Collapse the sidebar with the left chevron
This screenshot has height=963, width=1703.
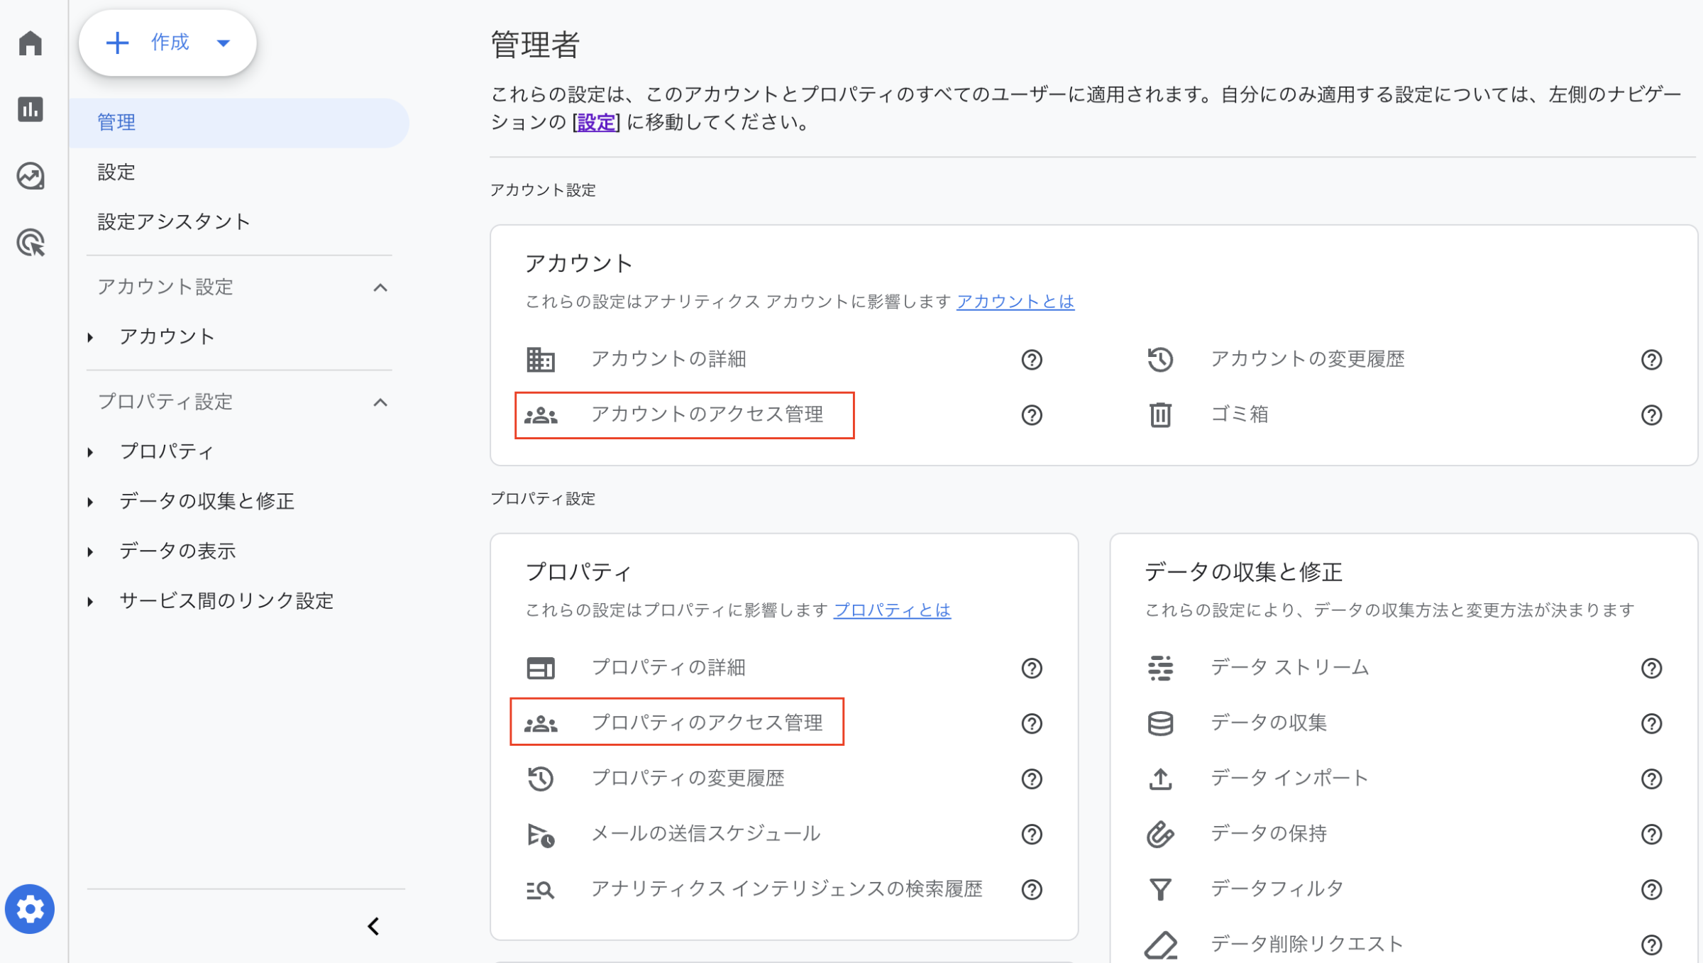point(373,926)
